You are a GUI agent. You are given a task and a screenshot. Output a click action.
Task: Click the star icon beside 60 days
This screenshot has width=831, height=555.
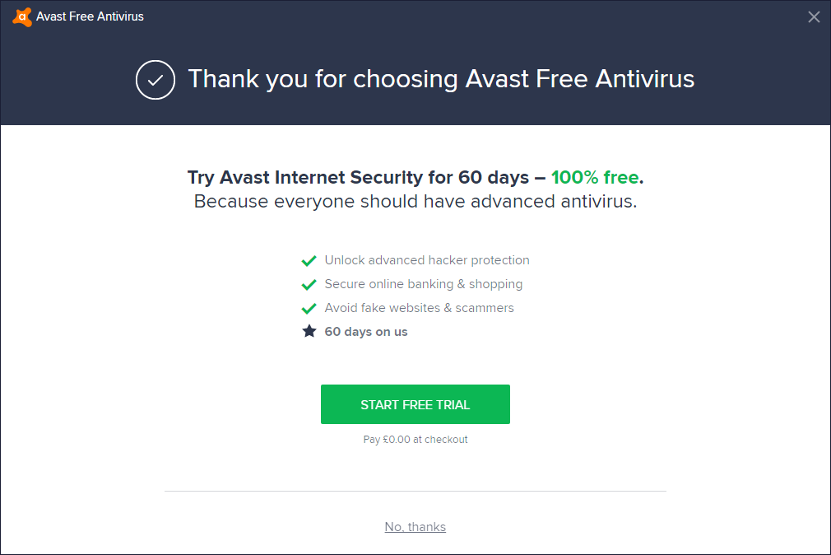click(309, 332)
